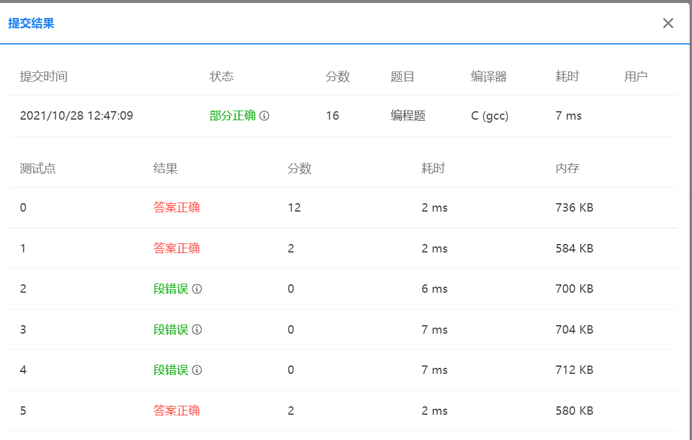
Task: Click the info icon for test point 4 段错误
Action: (x=198, y=370)
